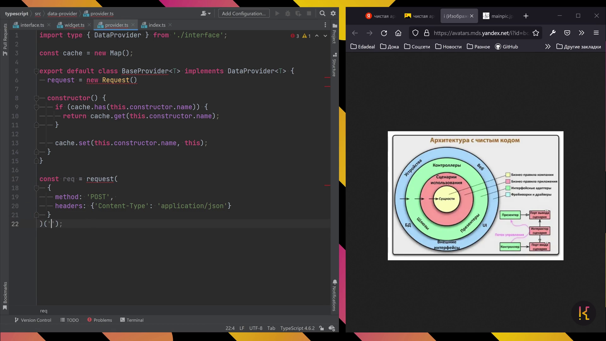
Task: Click the clean architecture diagram image
Action: tap(475, 195)
